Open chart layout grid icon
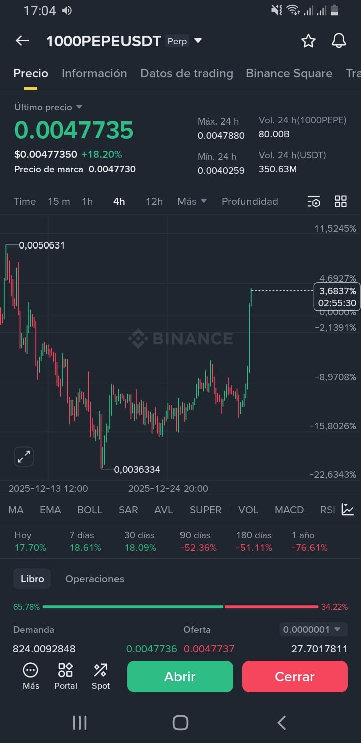361x743 pixels. coord(341,201)
